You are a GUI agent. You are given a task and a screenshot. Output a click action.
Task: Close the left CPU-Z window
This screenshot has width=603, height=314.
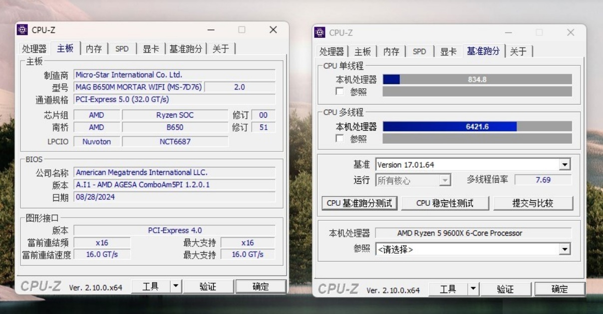point(273,30)
